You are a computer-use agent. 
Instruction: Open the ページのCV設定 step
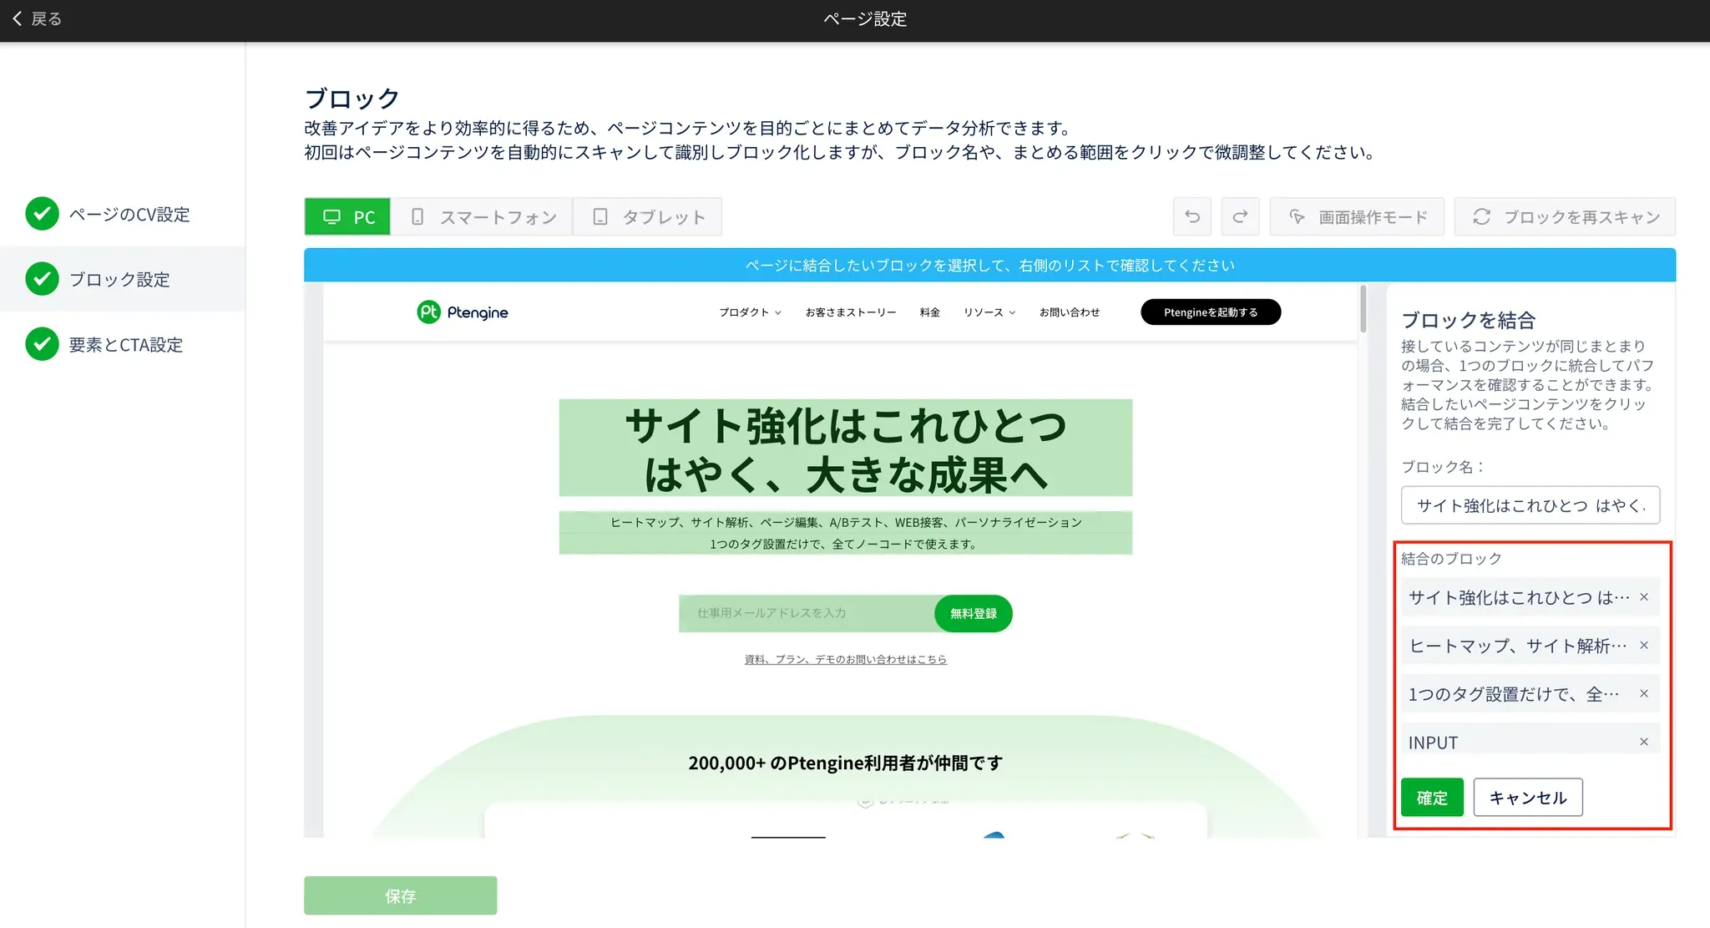point(129,215)
